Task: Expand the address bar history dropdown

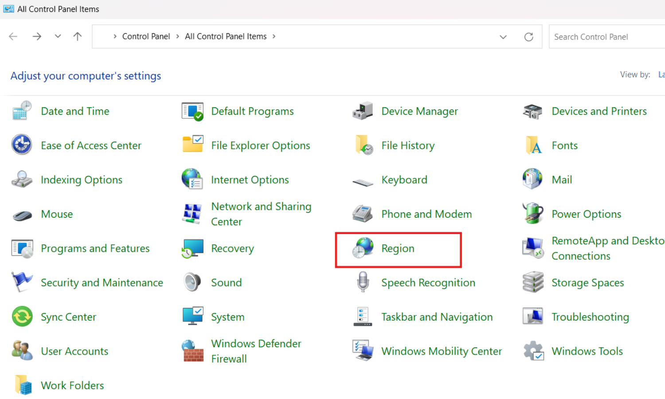Action: tap(503, 37)
